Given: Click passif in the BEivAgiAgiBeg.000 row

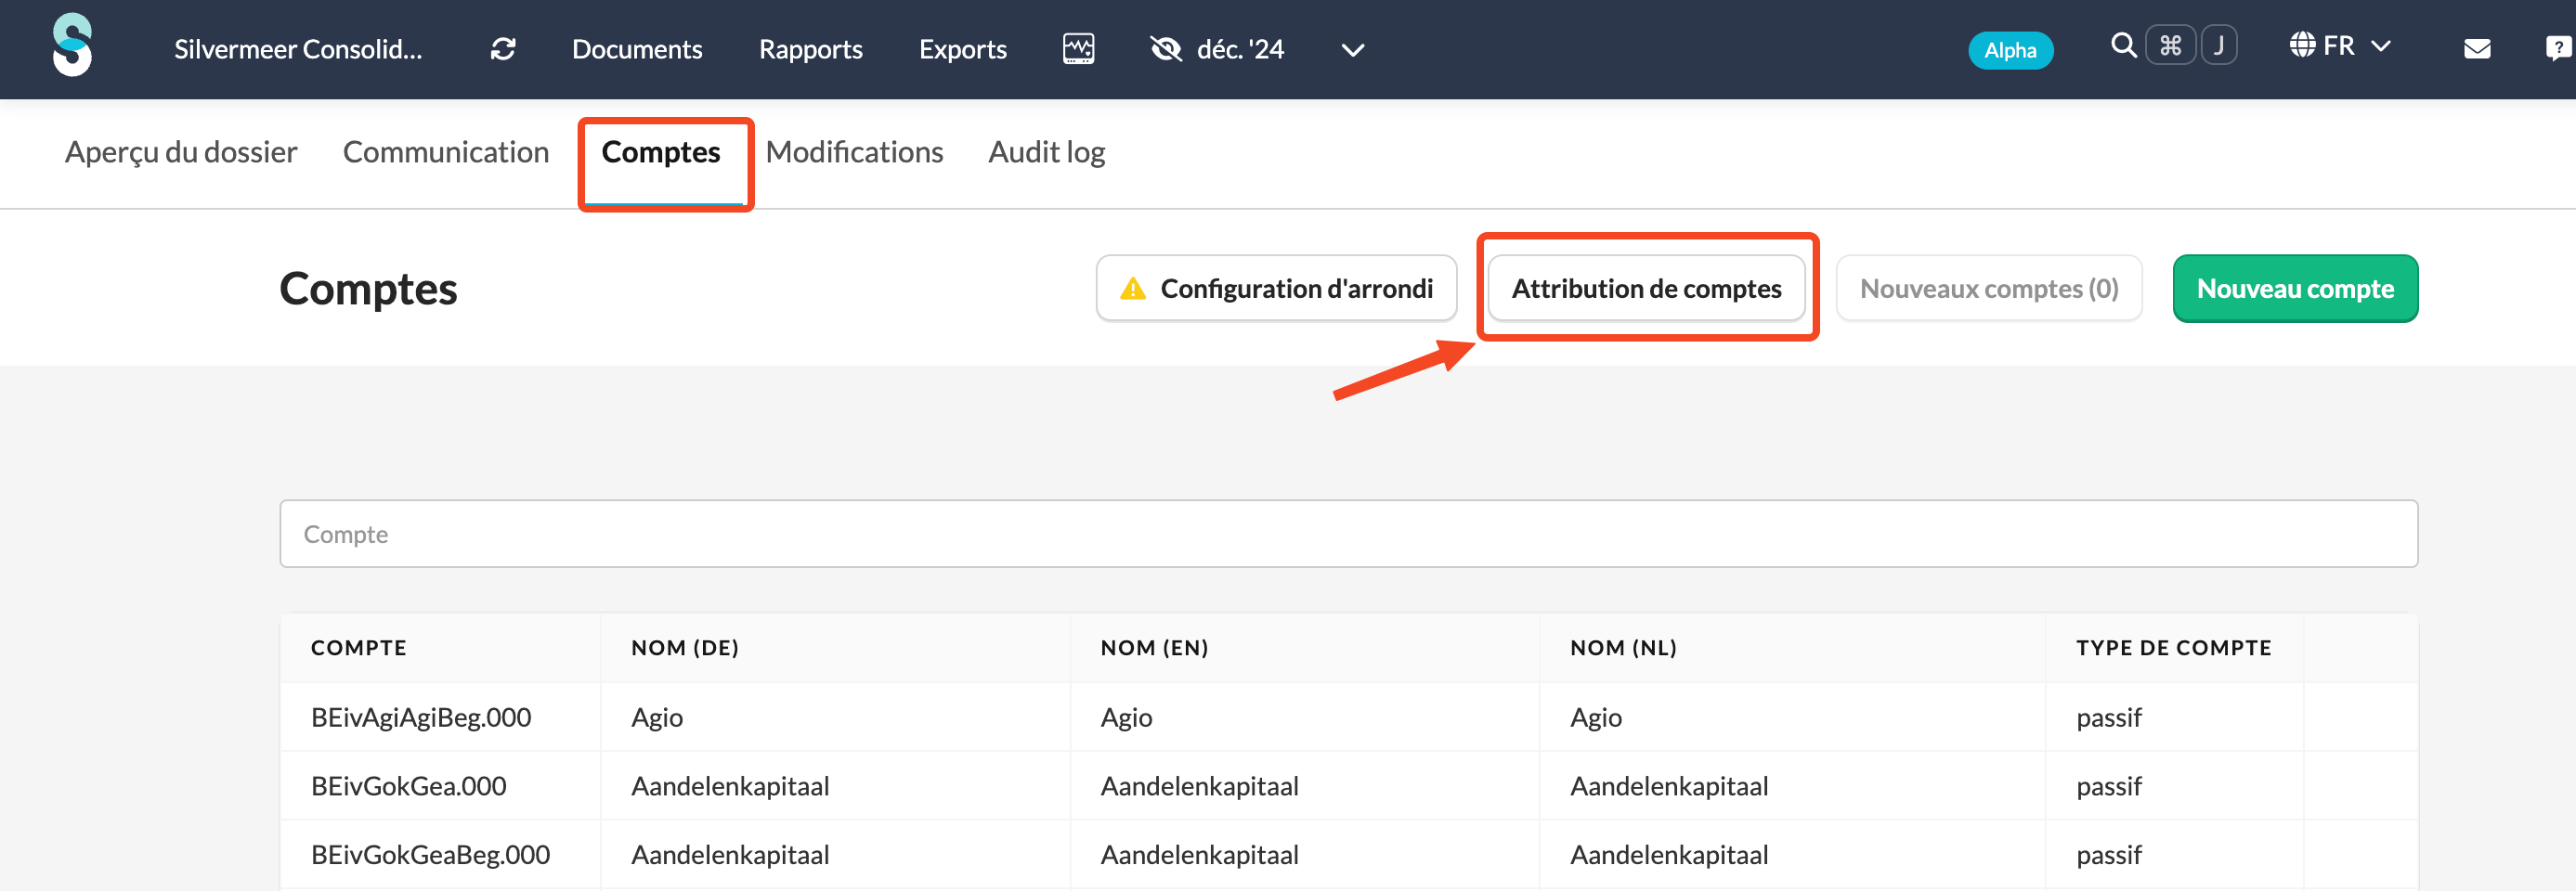Looking at the screenshot, I should point(2109,717).
